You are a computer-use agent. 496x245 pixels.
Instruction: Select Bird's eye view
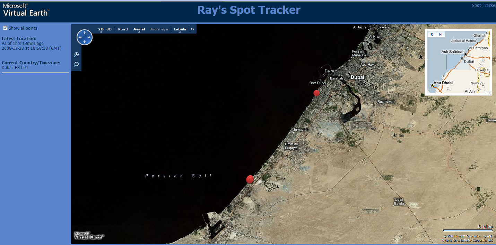point(159,29)
